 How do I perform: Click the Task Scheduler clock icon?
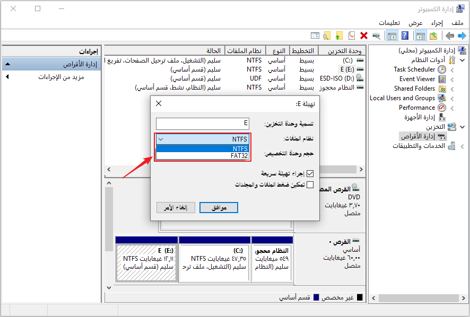tap(442, 69)
